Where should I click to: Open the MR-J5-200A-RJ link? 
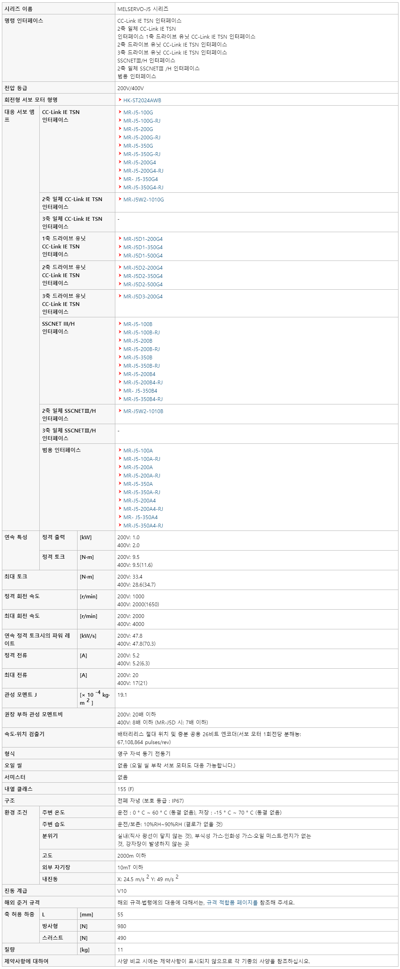(x=142, y=476)
